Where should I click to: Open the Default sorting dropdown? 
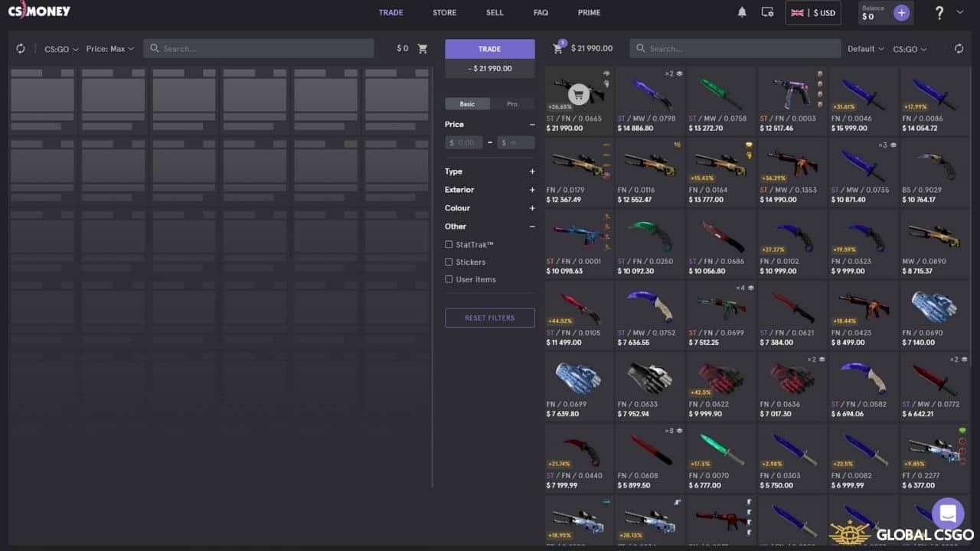866,49
